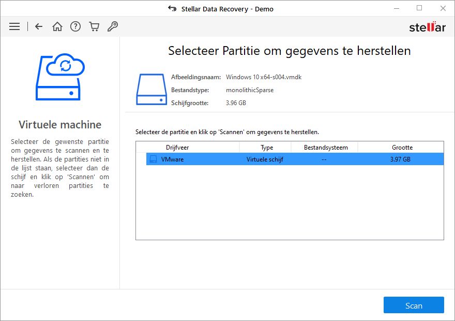This screenshot has height=321, width=455.
Task: Click the image name 'Windows 10 x64-s004.vmdk'
Action: [x=264, y=77]
